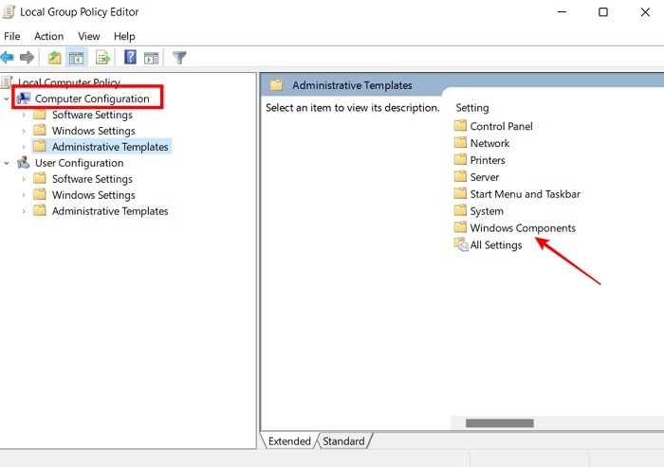Click the Start Menu and Taskbar folder icon
Image resolution: width=664 pixels, height=467 pixels.
point(460,193)
